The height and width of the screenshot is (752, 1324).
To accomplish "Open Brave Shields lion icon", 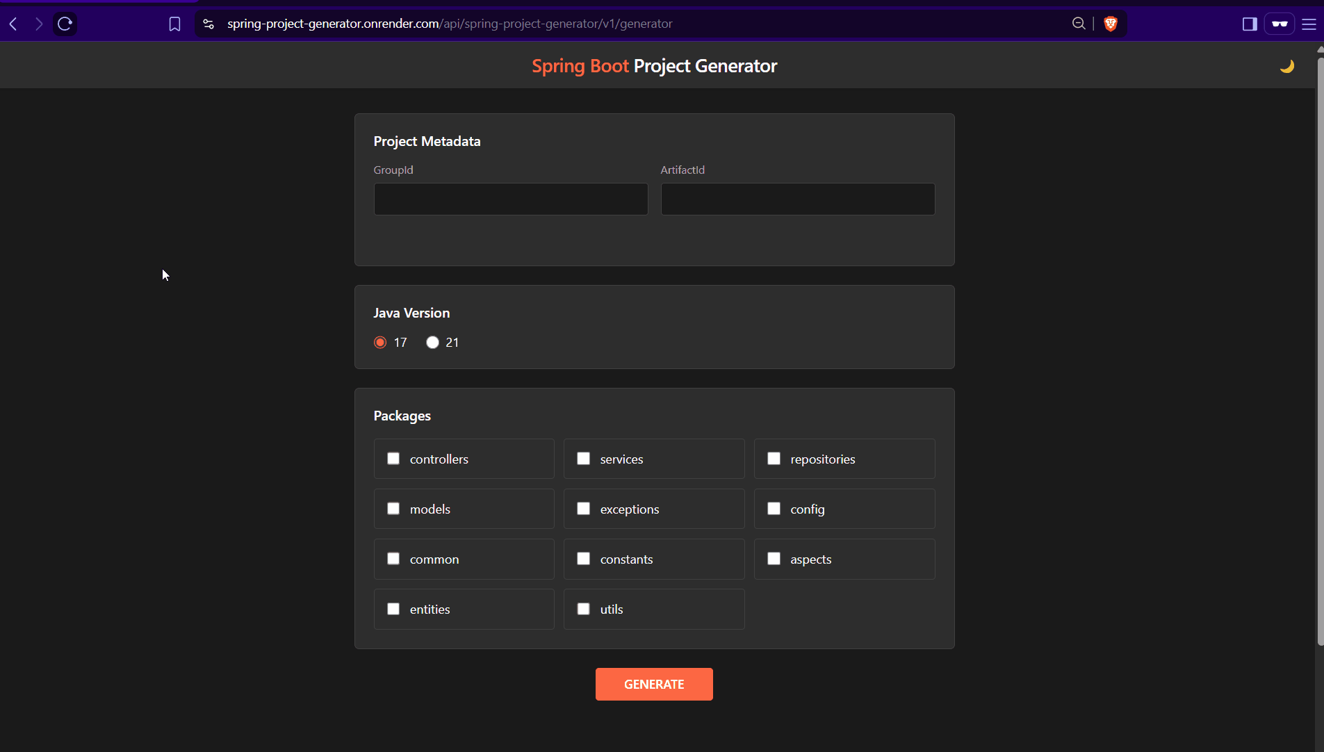I will [1110, 24].
